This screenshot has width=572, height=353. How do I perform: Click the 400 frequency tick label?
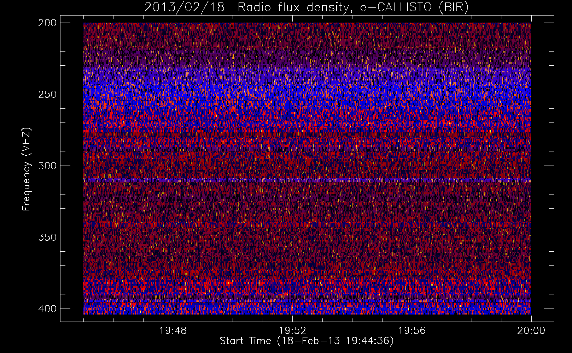(x=47, y=309)
